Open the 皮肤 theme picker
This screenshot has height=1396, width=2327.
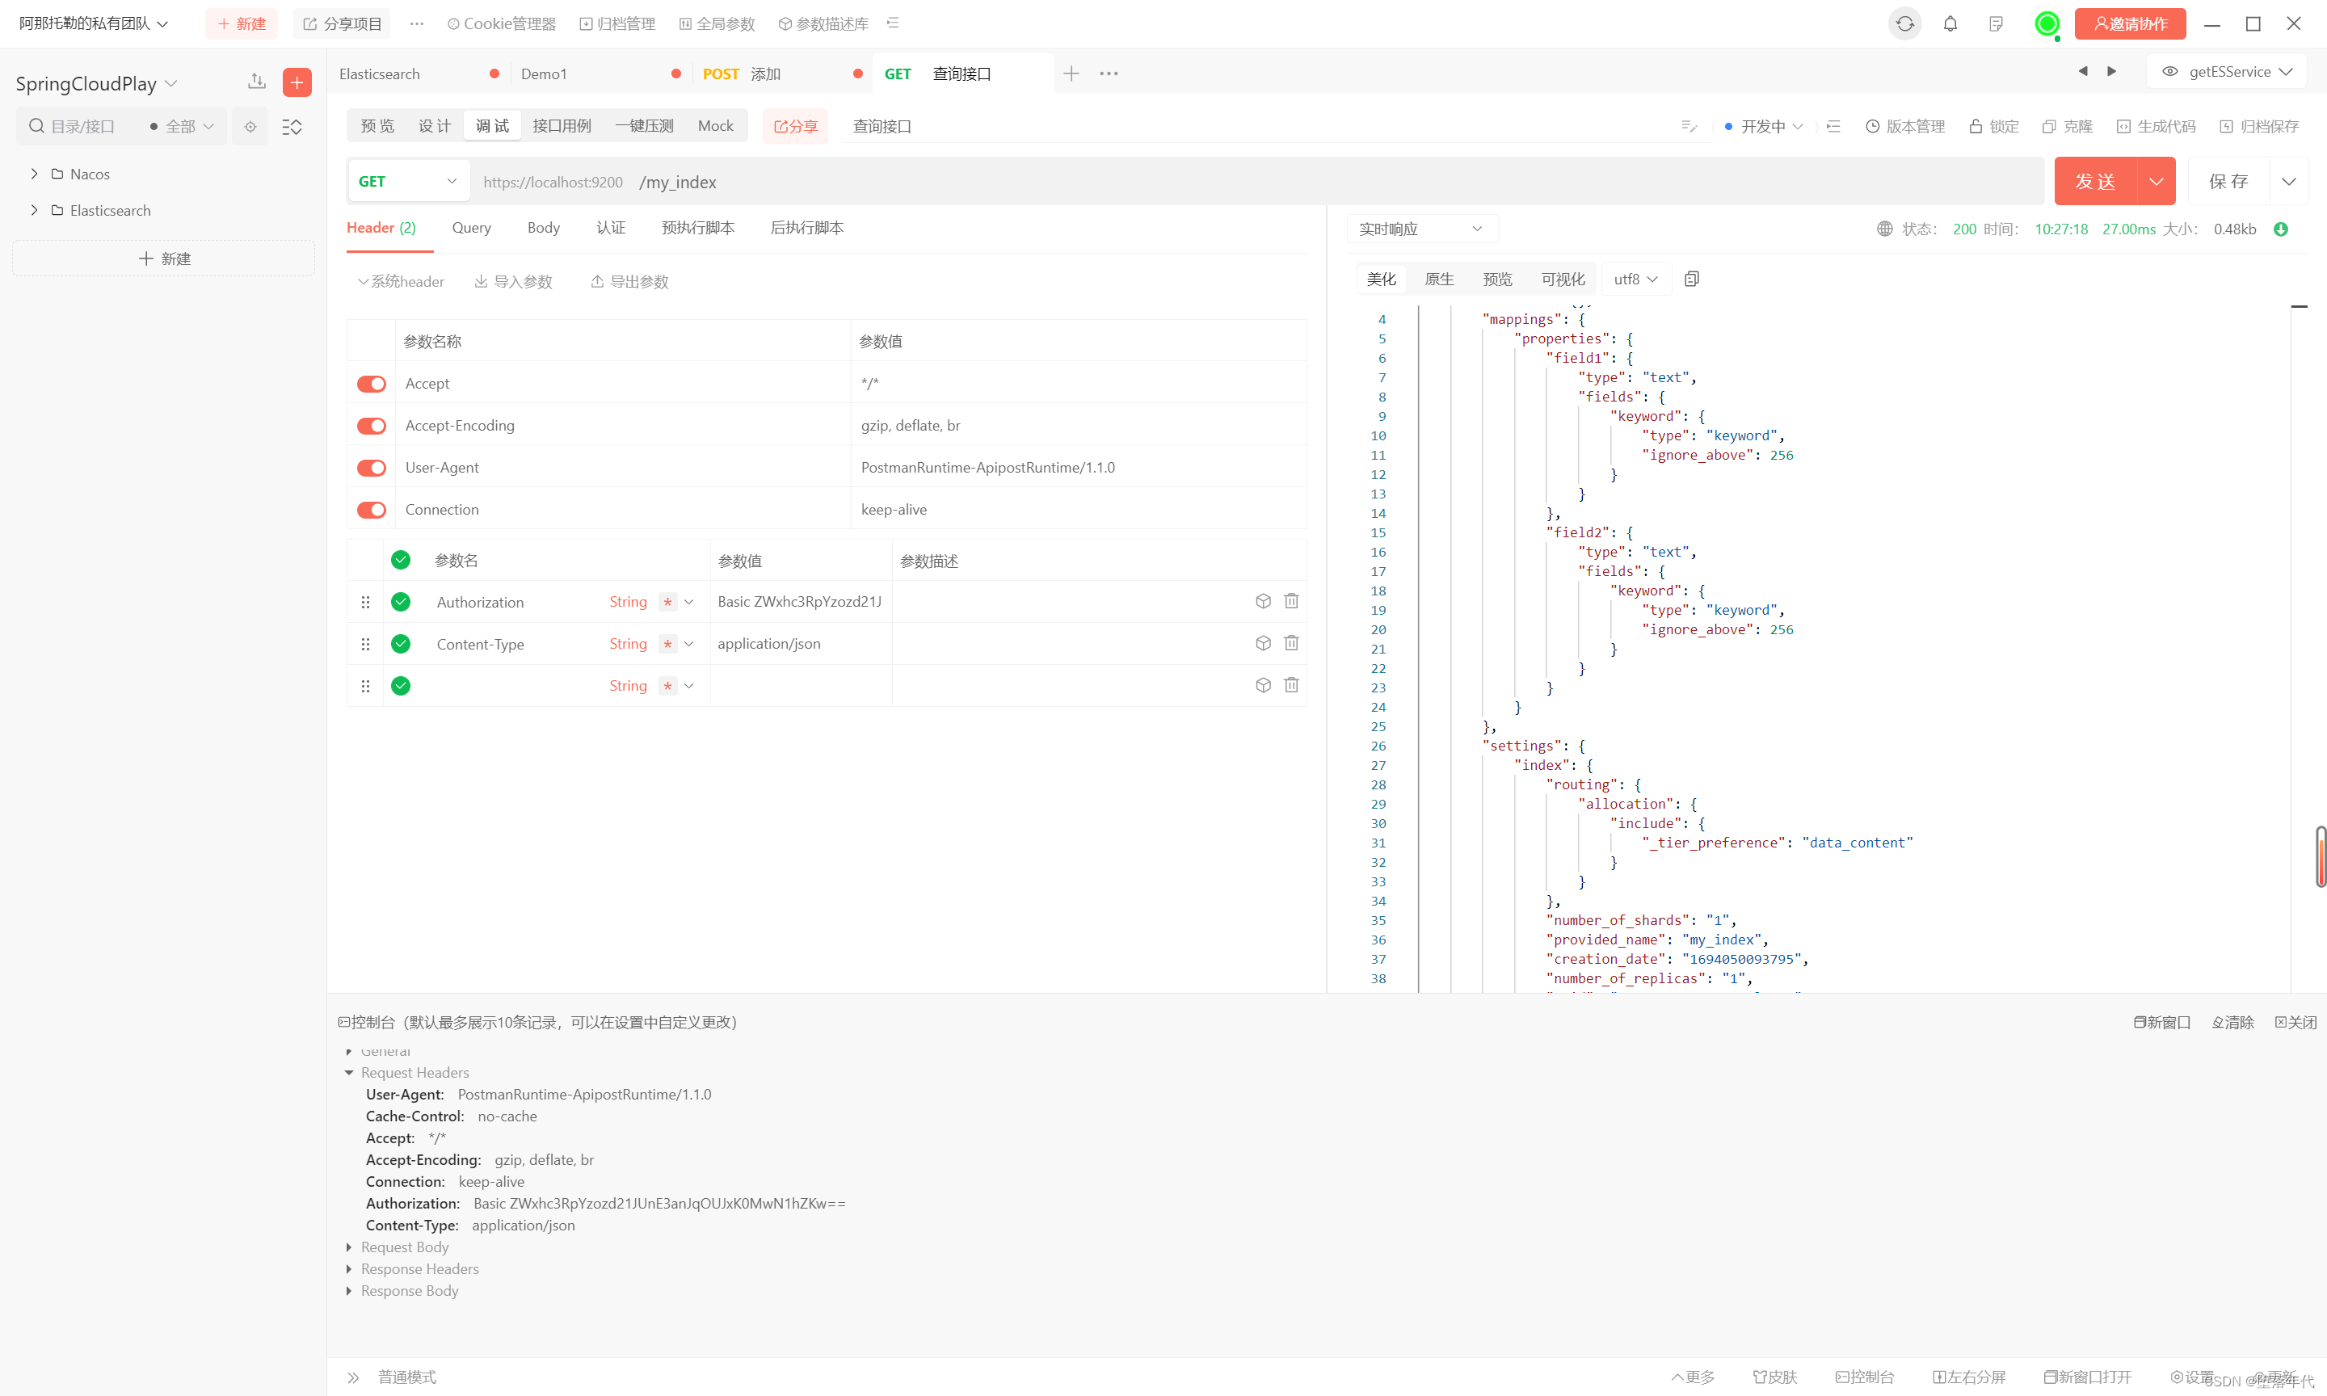coord(1774,1377)
